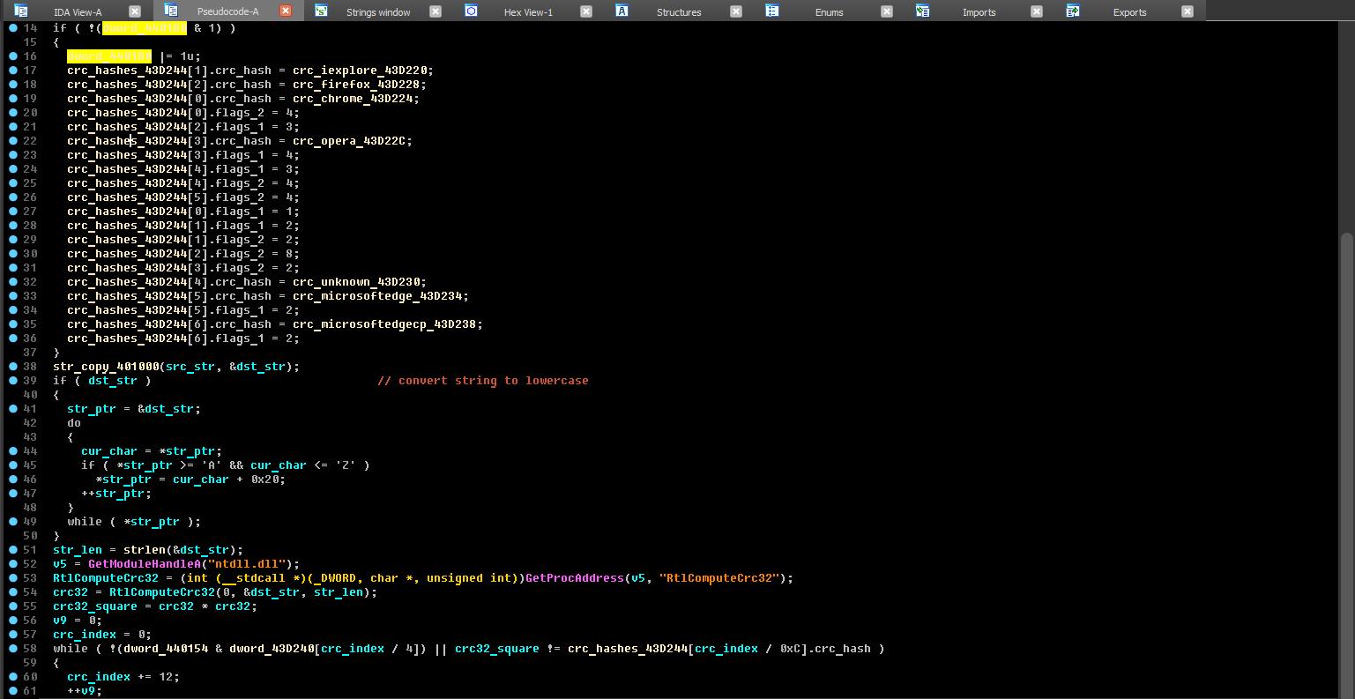Click the Exports tab icon
Screen dimensions: 1355x699
pyautogui.click(x=1073, y=11)
